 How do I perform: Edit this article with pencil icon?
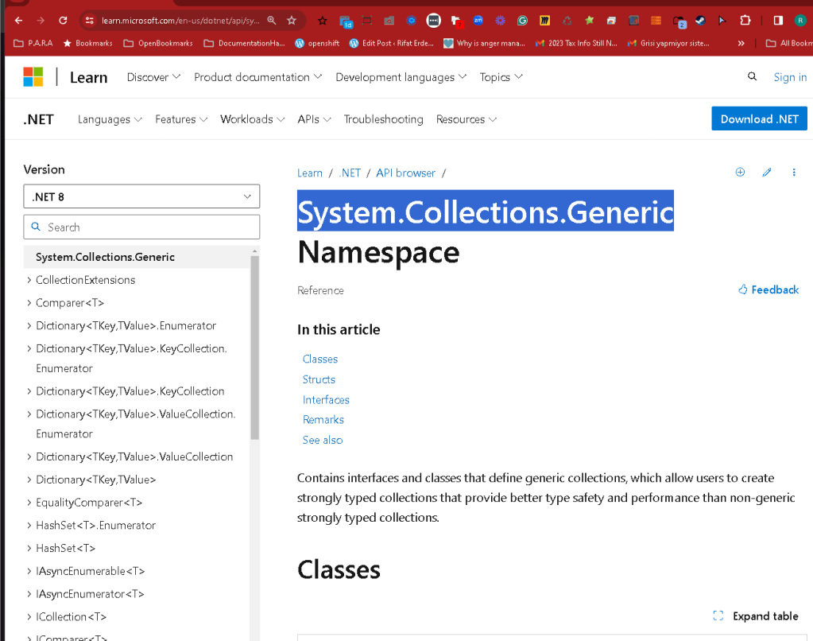click(x=767, y=173)
